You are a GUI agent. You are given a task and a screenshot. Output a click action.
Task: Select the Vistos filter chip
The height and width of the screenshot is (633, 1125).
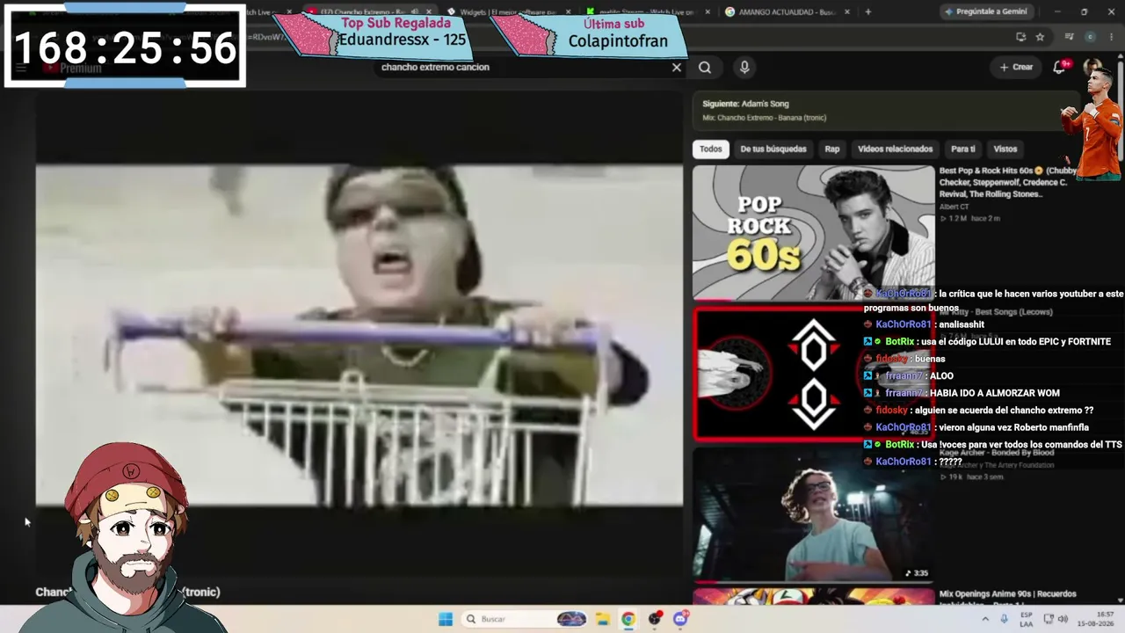[x=1005, y=149]
